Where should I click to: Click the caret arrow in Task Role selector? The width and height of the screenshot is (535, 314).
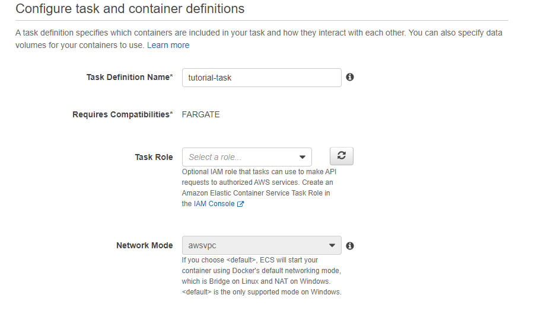point(302,157)
